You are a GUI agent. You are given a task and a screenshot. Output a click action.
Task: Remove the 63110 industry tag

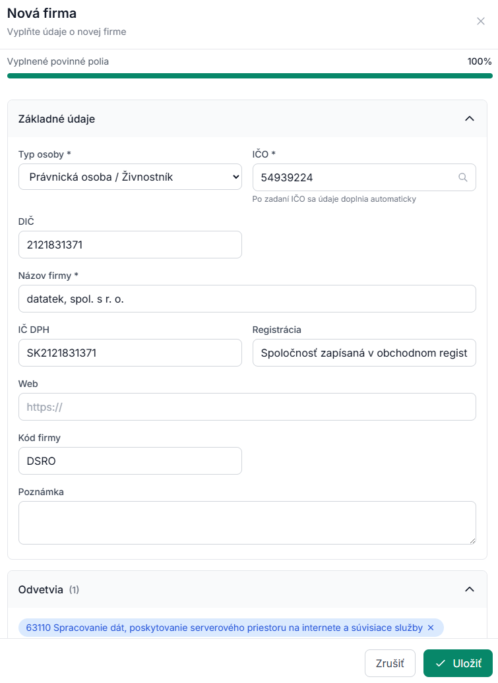(x=431, y=628)
